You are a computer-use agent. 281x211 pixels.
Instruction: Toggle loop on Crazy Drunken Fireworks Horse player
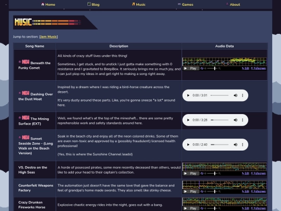tap(202, 208)
